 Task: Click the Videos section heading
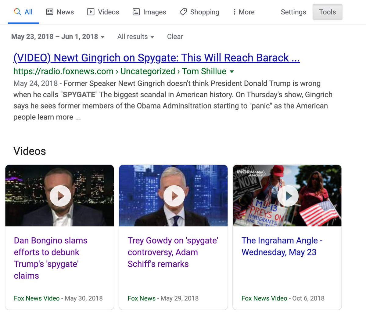pos(30,151)
